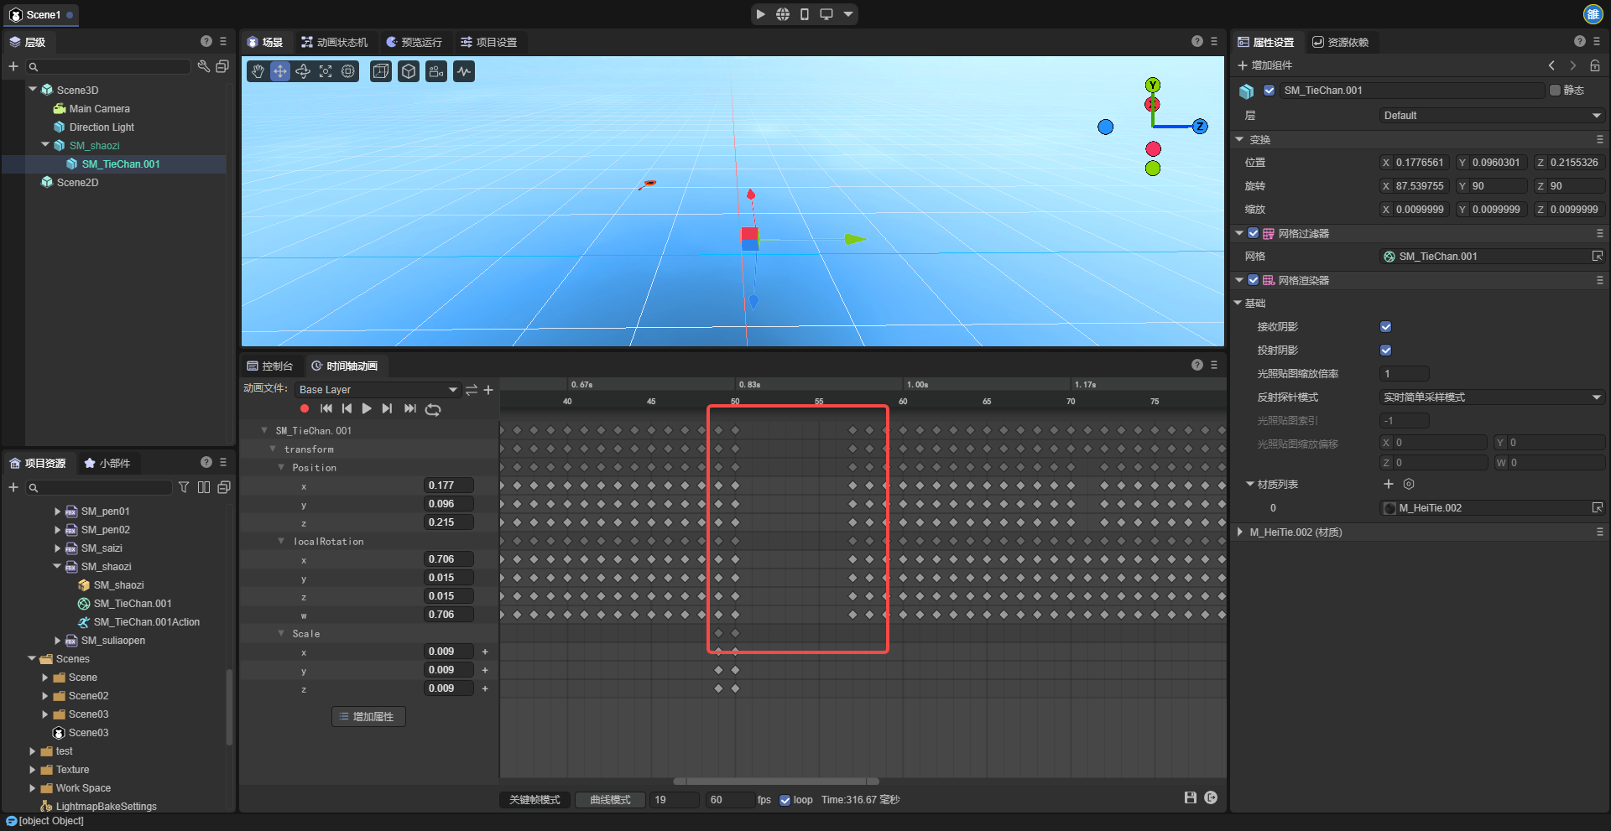Jump to the first frame of the animation

pos(326,408)
